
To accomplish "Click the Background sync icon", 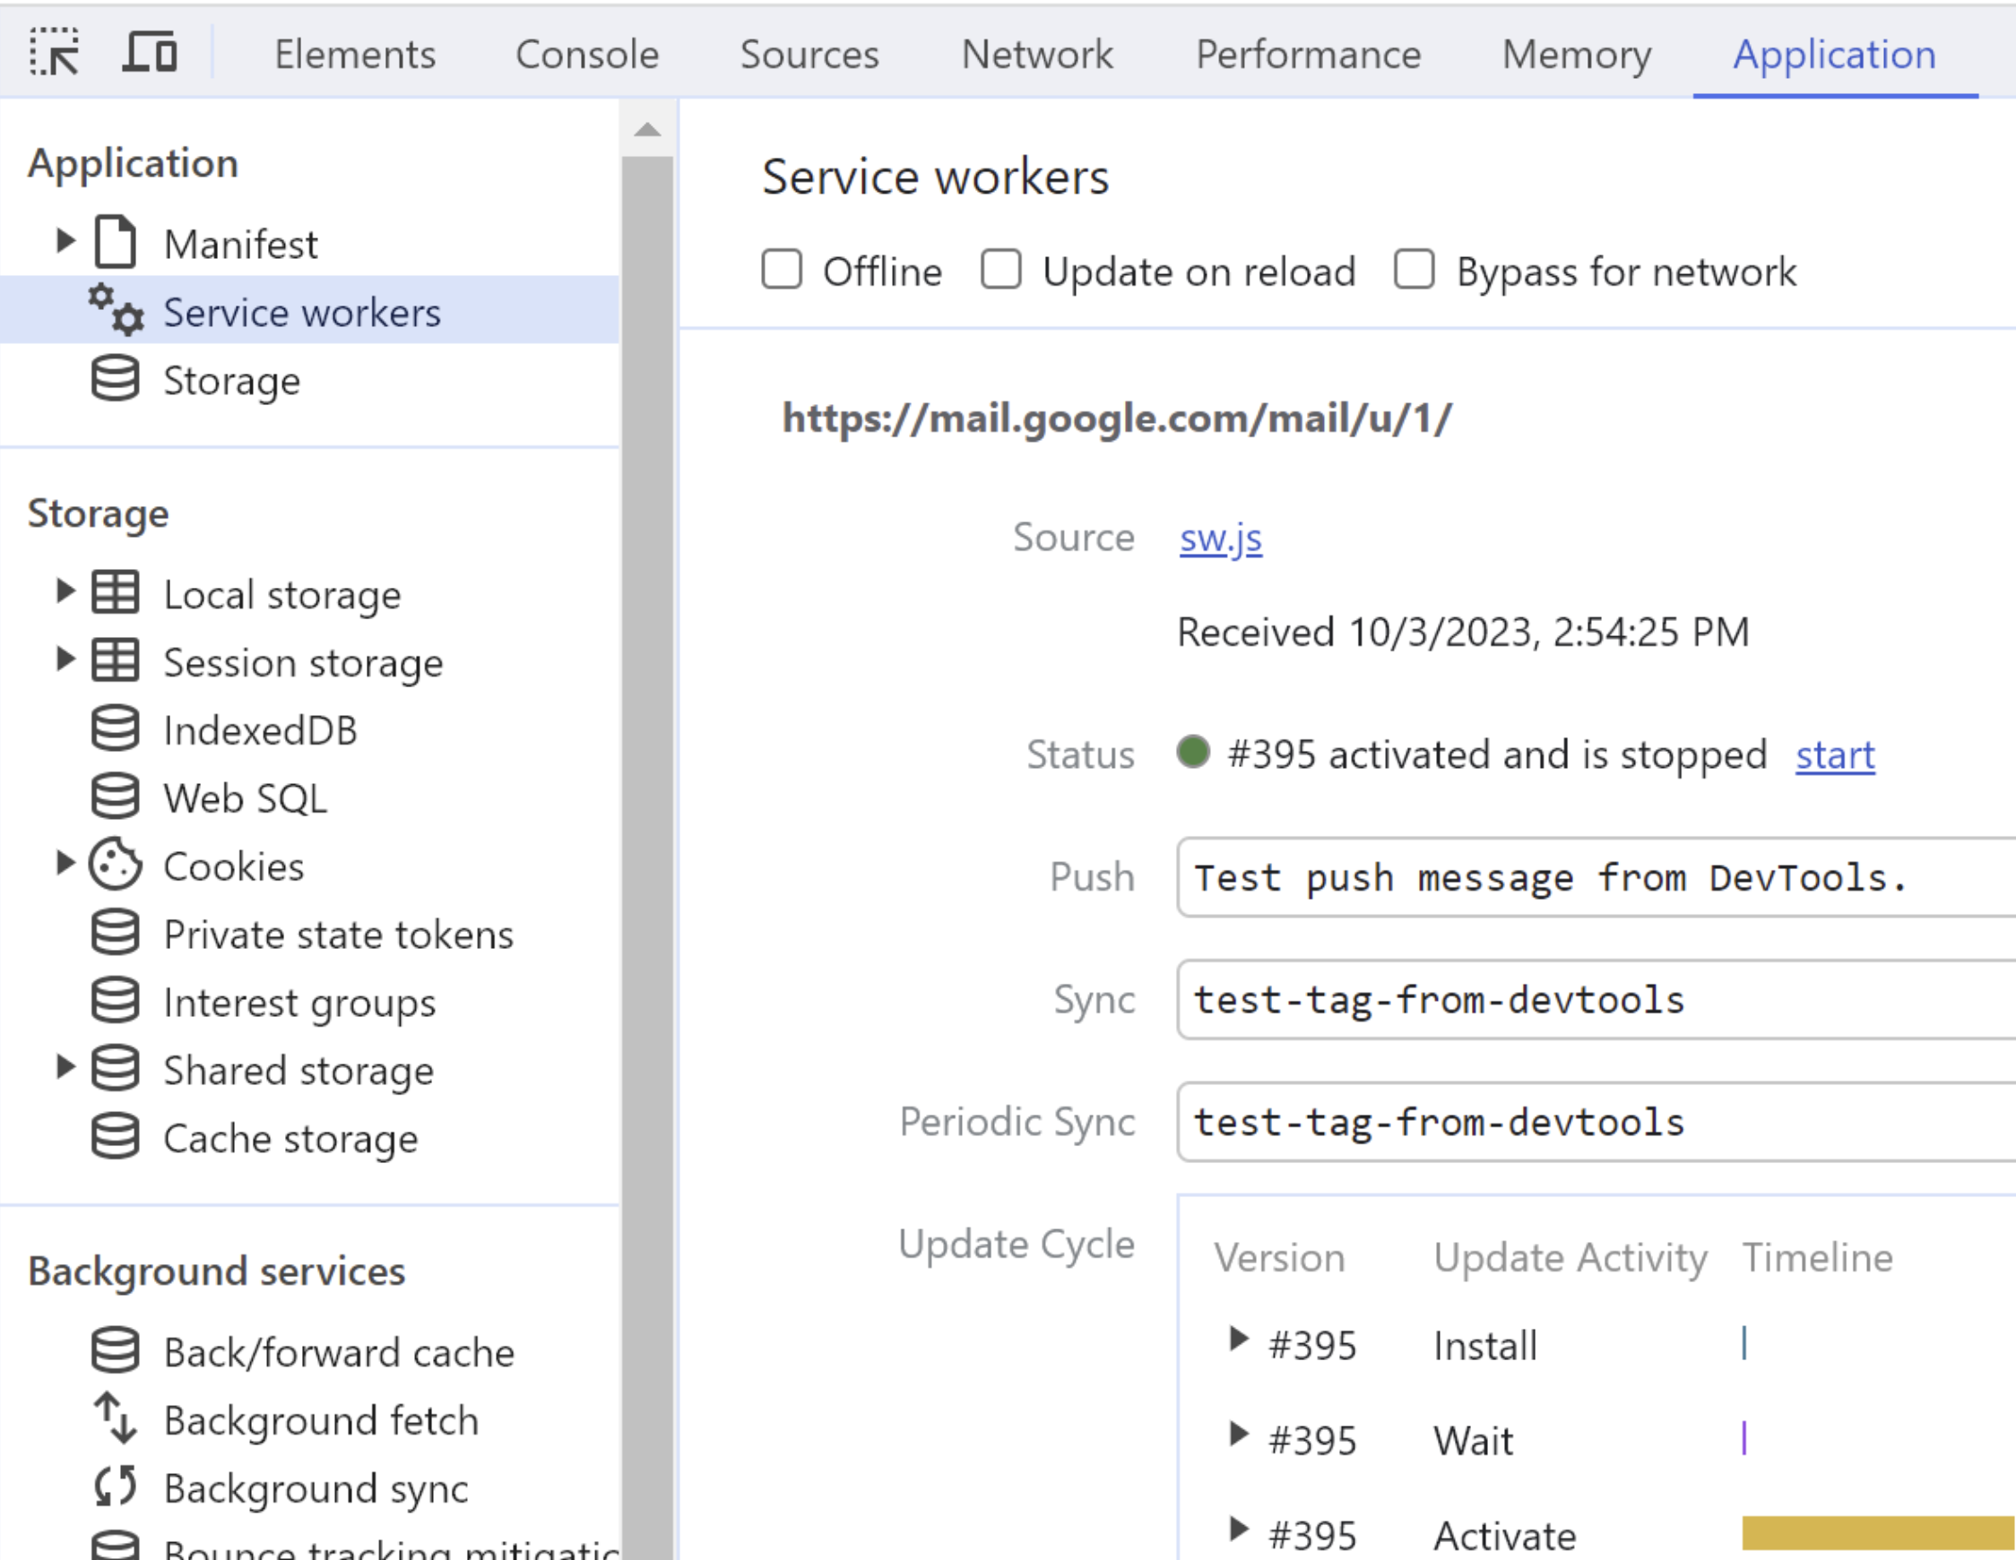I will (116, 1487).
